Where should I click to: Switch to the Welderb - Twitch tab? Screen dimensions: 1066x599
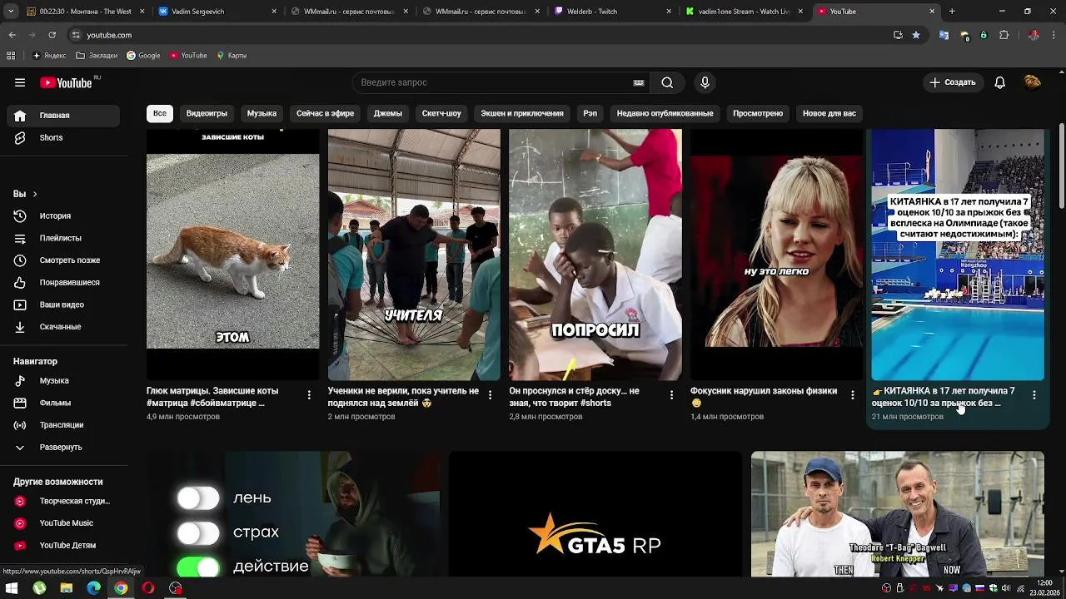click(612, 12)
